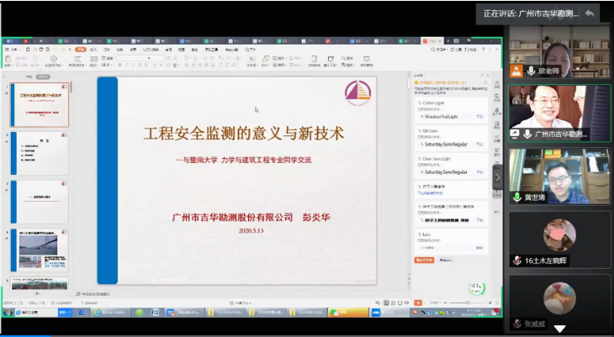Open dropdown arrow next to slideshow play button

point(424,303)
